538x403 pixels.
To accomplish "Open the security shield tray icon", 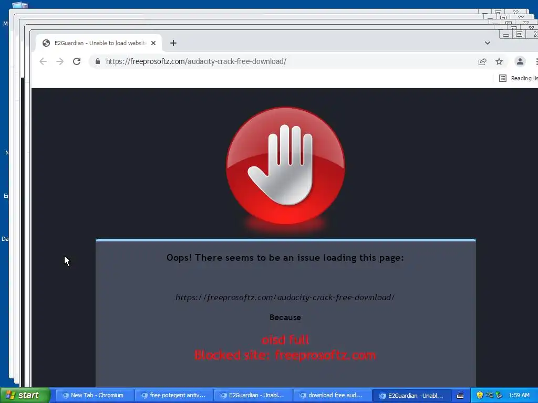I will point(480,395).
